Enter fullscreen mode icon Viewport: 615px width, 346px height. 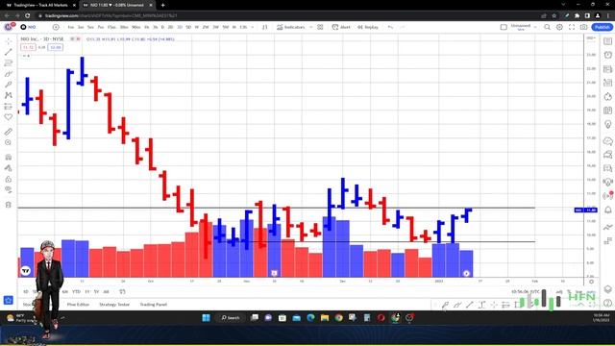click(x=572, y=27)
